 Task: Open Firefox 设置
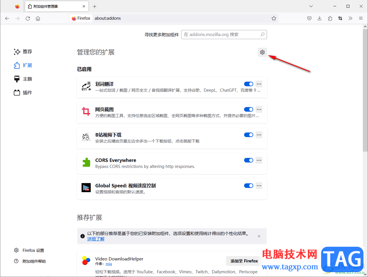(x=29, y=250)
